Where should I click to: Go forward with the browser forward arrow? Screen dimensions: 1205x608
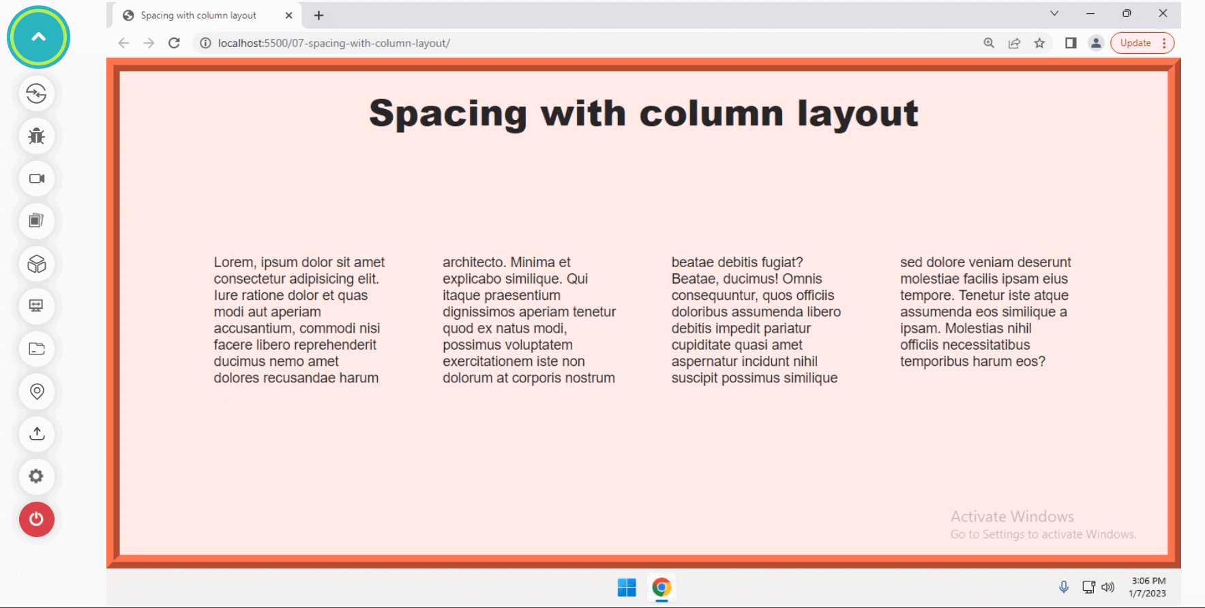coord(149,43)
